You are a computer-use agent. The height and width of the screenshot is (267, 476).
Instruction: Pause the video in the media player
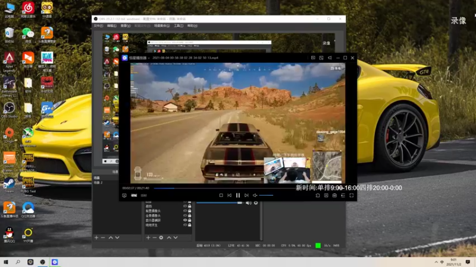[237, 195]
